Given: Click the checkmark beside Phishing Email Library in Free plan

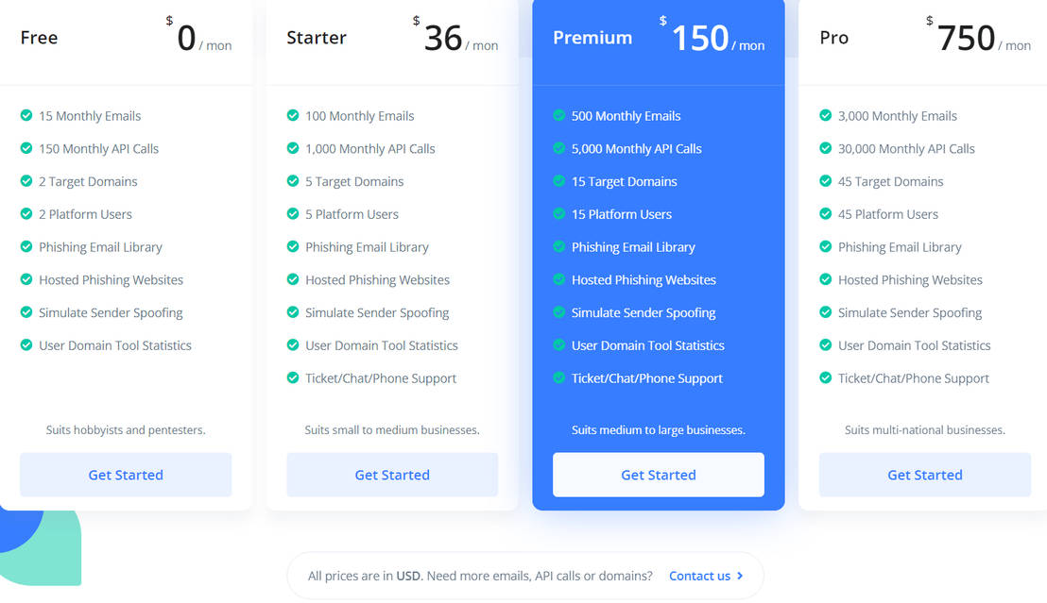Looking at the screenshot, I should coord(26,246).
